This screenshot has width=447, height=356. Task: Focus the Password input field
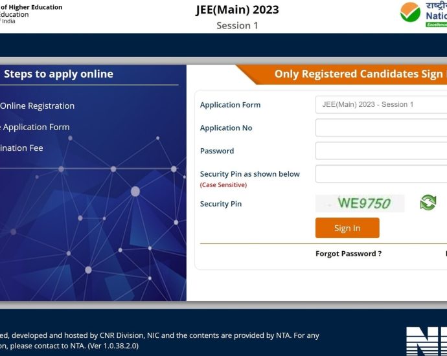pyautogui.click(x=381, y=151)
